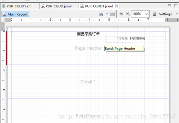Maximize the editor panel

(176, 6)
